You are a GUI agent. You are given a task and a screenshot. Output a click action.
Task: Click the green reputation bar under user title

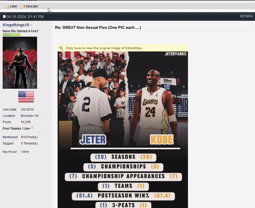click(x=11, y=35)
